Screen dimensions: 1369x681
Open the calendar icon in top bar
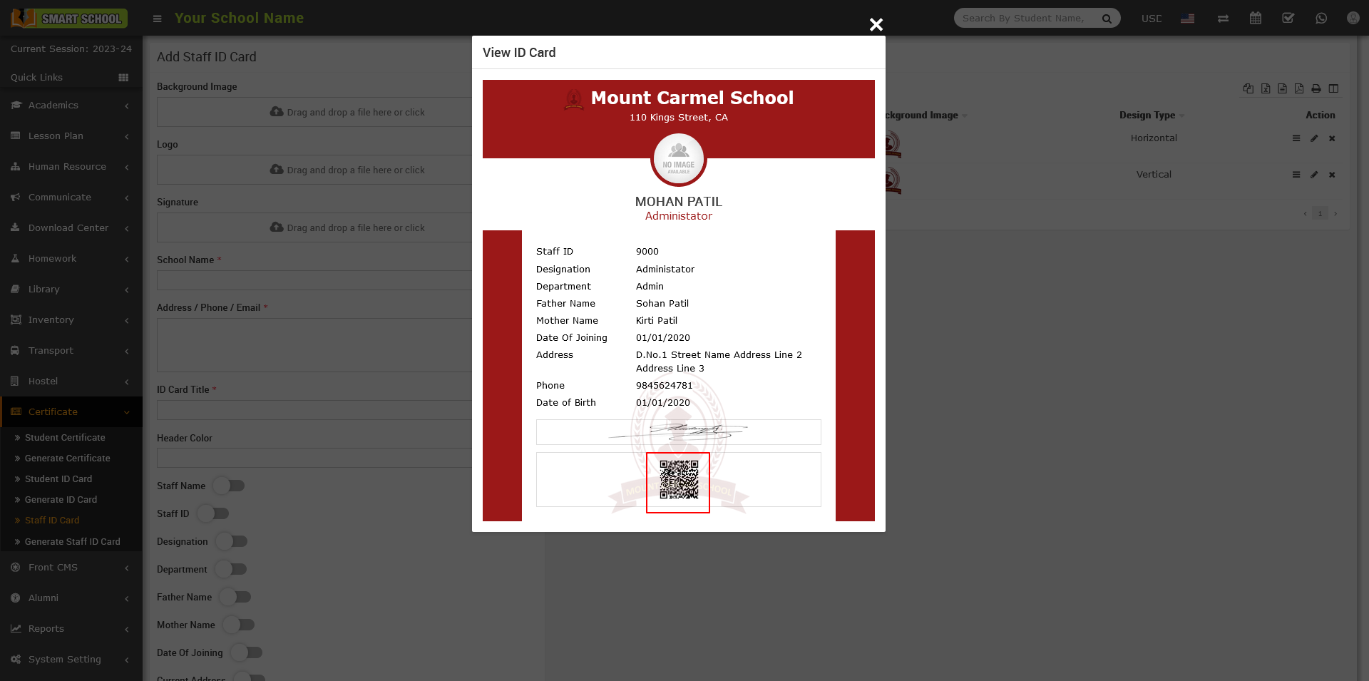point(1256,19)
